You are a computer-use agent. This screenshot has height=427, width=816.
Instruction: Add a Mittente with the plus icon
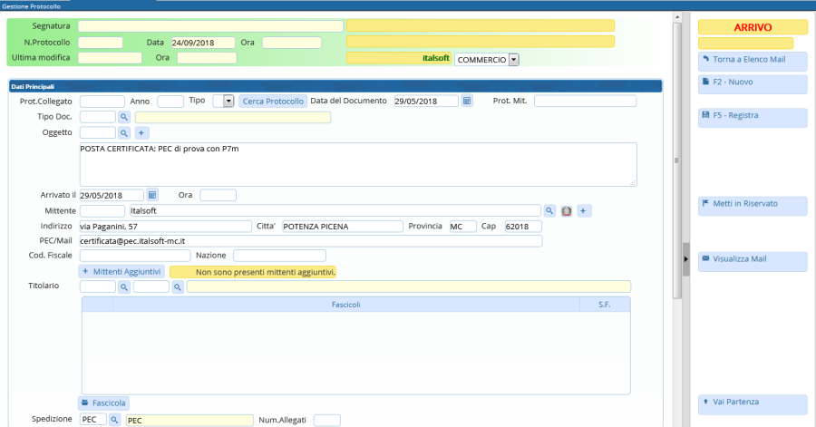(x=584, y=210)
